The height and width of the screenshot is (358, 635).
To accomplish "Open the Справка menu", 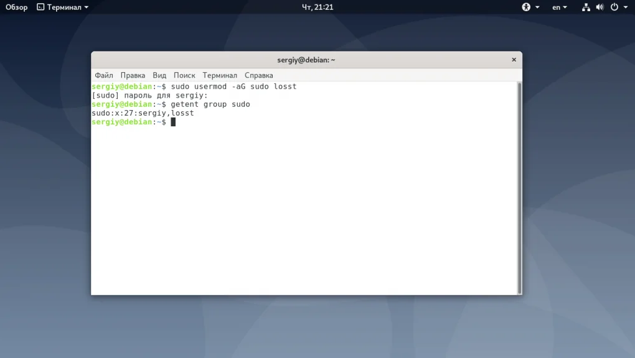I will (258, 75).
